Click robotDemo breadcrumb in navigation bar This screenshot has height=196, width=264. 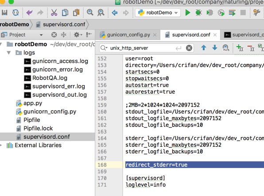tap(15, 24)
